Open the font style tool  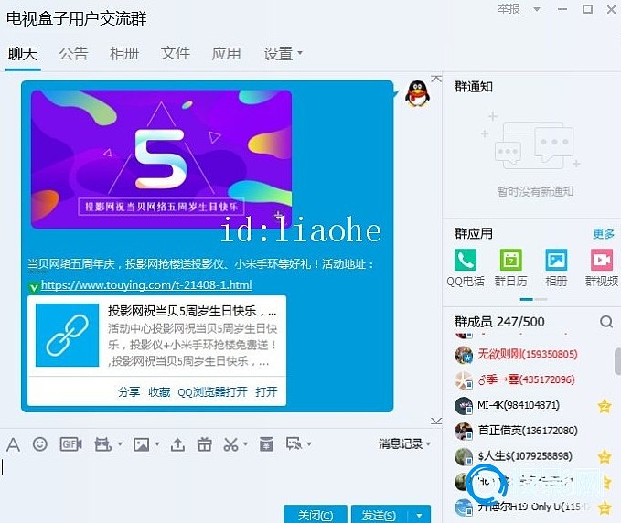tap(13, 444)
